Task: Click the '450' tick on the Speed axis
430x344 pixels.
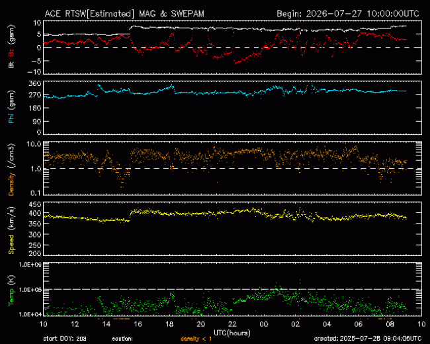Action: [x=35, y=204]
